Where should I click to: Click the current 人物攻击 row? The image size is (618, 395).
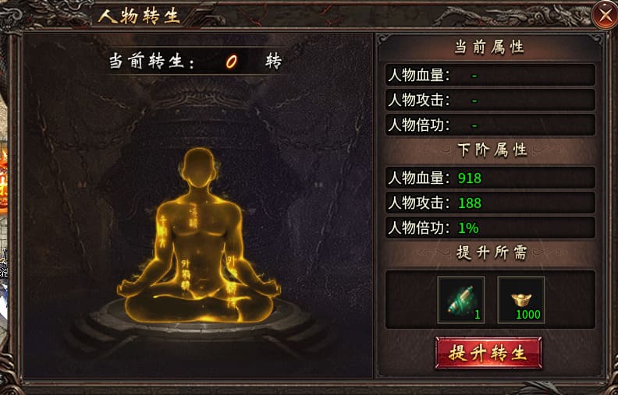[x=490, y=100]
